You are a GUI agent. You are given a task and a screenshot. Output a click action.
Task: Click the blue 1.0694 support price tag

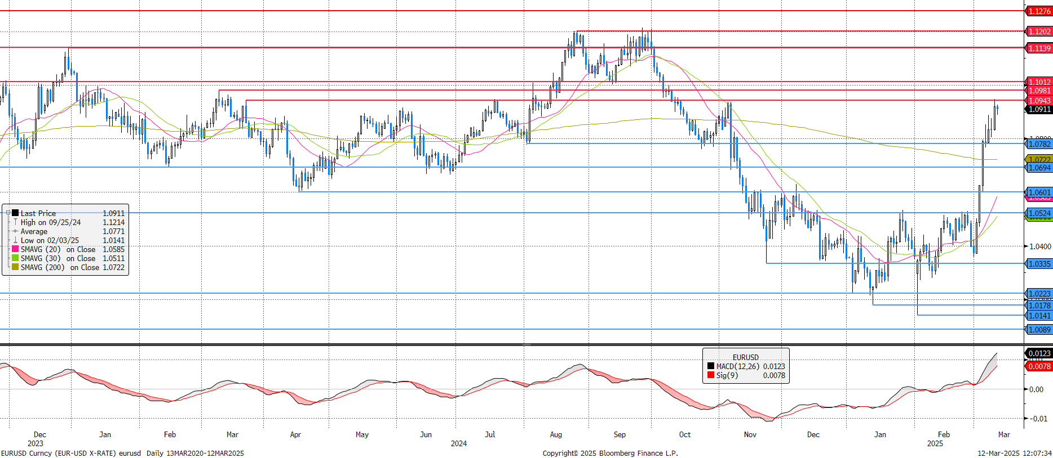click(x=1038, y=168)
